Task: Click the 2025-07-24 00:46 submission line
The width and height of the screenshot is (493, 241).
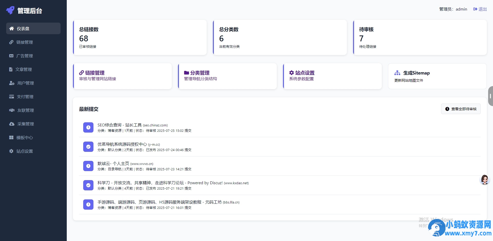Action: [x=144, y=150]
